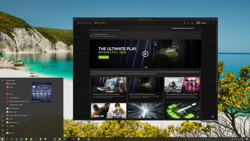Screen dimensions: 250x141
Task: Open Settings gear in Start menu sidebar
Action: click(x=2, y=130)
